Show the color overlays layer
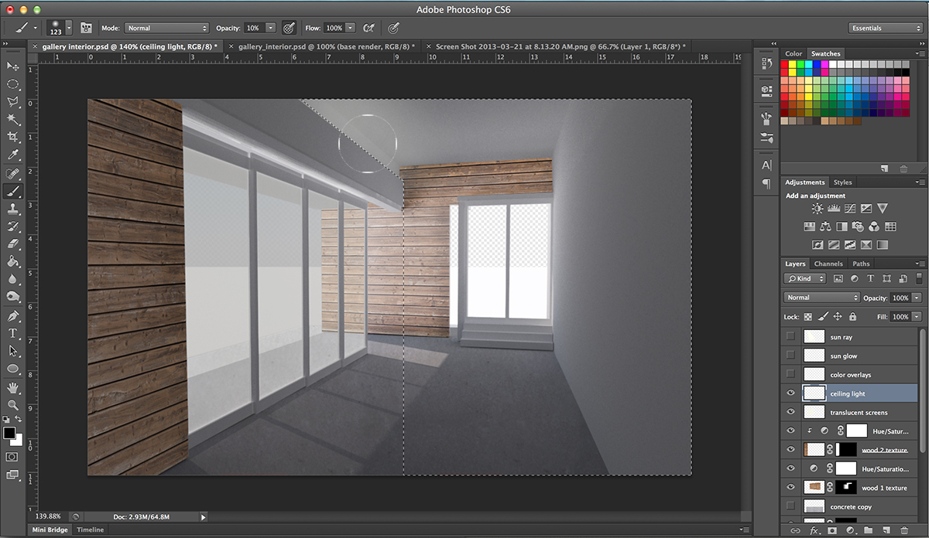This screenshot has height=538, width=929. pos(790,374)
